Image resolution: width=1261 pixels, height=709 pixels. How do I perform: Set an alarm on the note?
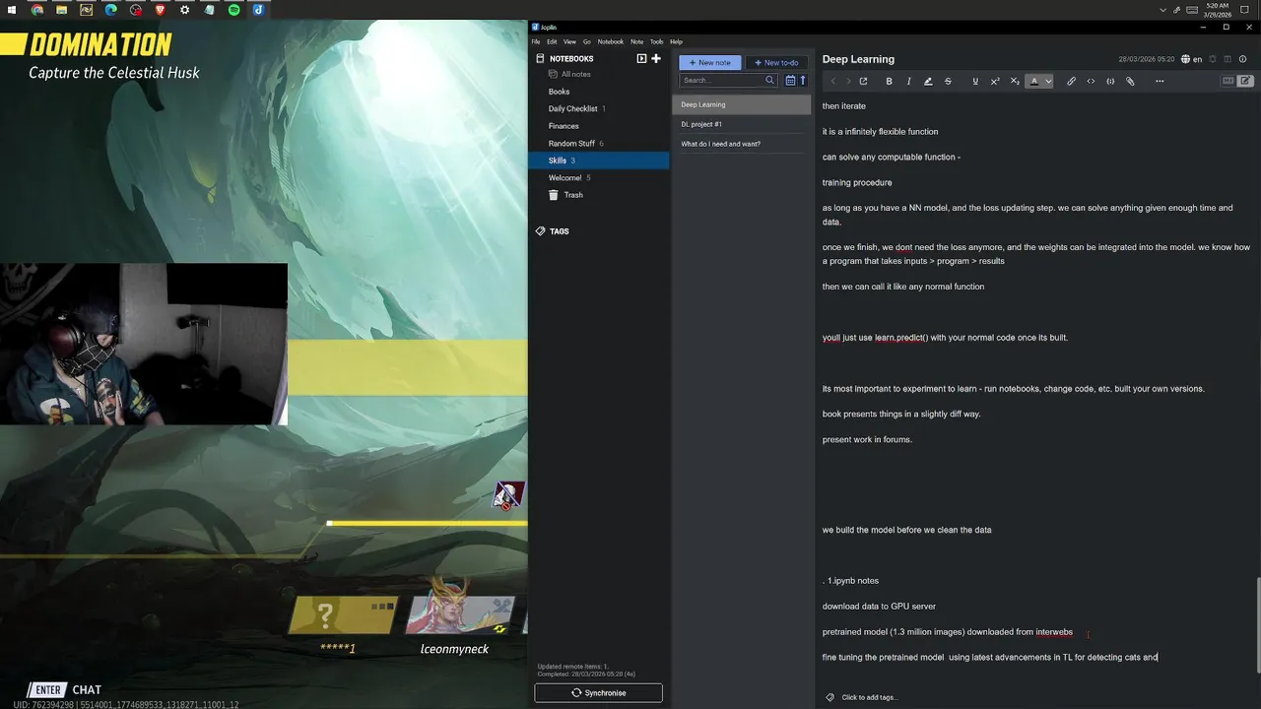coord(1213,59)
